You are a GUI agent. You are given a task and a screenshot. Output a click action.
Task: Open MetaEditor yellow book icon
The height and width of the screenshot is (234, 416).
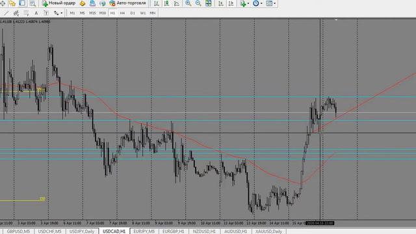[x=83, y=3]
